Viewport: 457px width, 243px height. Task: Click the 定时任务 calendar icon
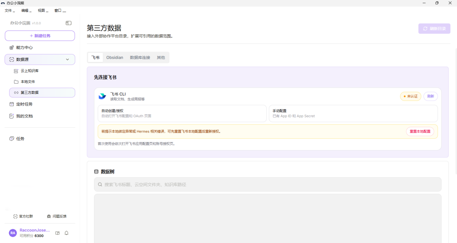pos(11,104)
